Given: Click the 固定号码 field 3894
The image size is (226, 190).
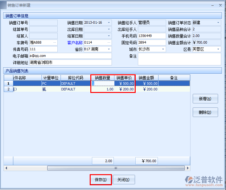Looking at the screenshot, I should click(x=152, y=43).
